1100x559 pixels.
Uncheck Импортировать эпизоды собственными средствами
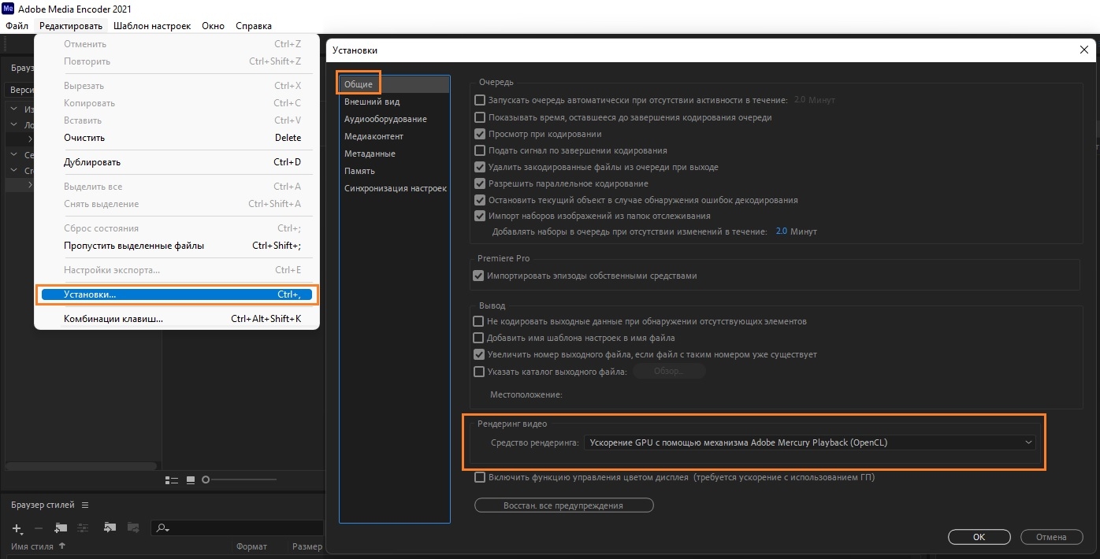tap(478, 276)
